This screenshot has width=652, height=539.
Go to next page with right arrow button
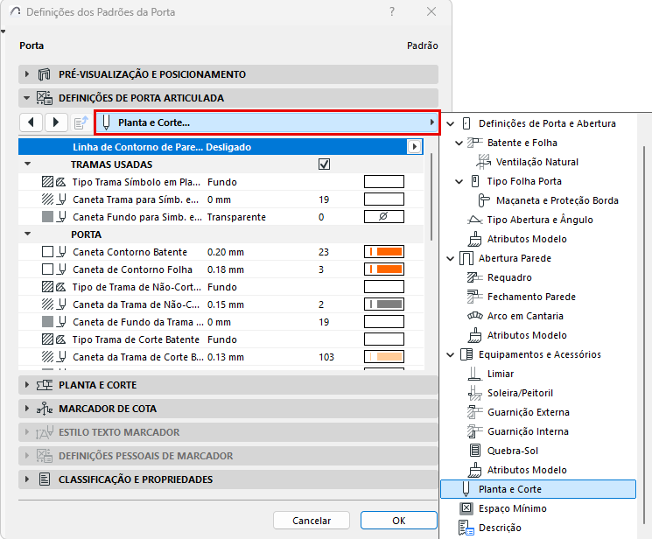(56, 122)
